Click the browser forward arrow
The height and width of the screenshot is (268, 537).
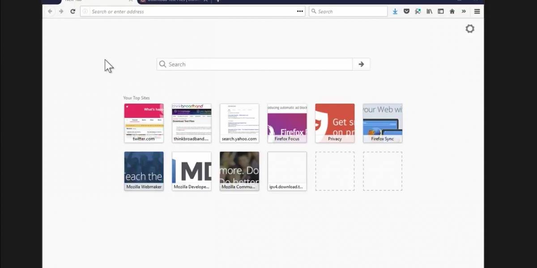pos(61,12)
